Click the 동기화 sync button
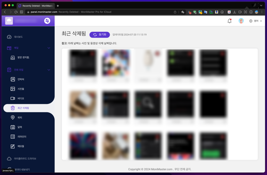The image size is (267, 175). pos(100,35)
